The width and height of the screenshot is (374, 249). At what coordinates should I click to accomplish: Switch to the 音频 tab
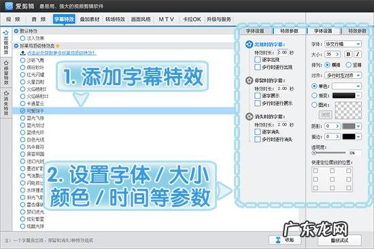tap(39, 19)
